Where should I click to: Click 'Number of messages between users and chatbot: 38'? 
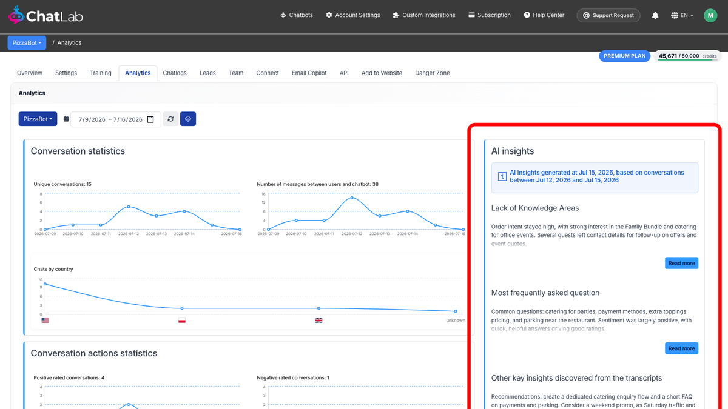317,184
